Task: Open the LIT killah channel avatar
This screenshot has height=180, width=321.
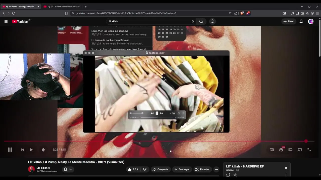Action: point(31,169)
